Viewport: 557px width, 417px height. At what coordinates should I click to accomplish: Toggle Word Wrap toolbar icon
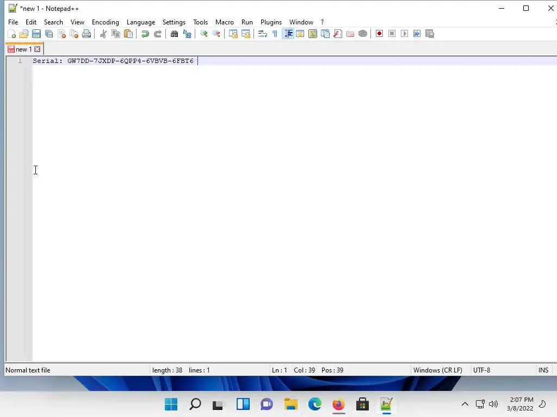[263, 34]
